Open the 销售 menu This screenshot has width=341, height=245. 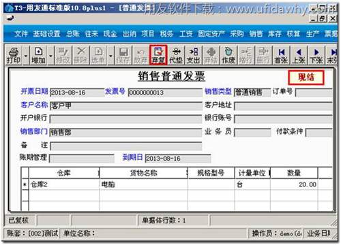click(256, 34)
